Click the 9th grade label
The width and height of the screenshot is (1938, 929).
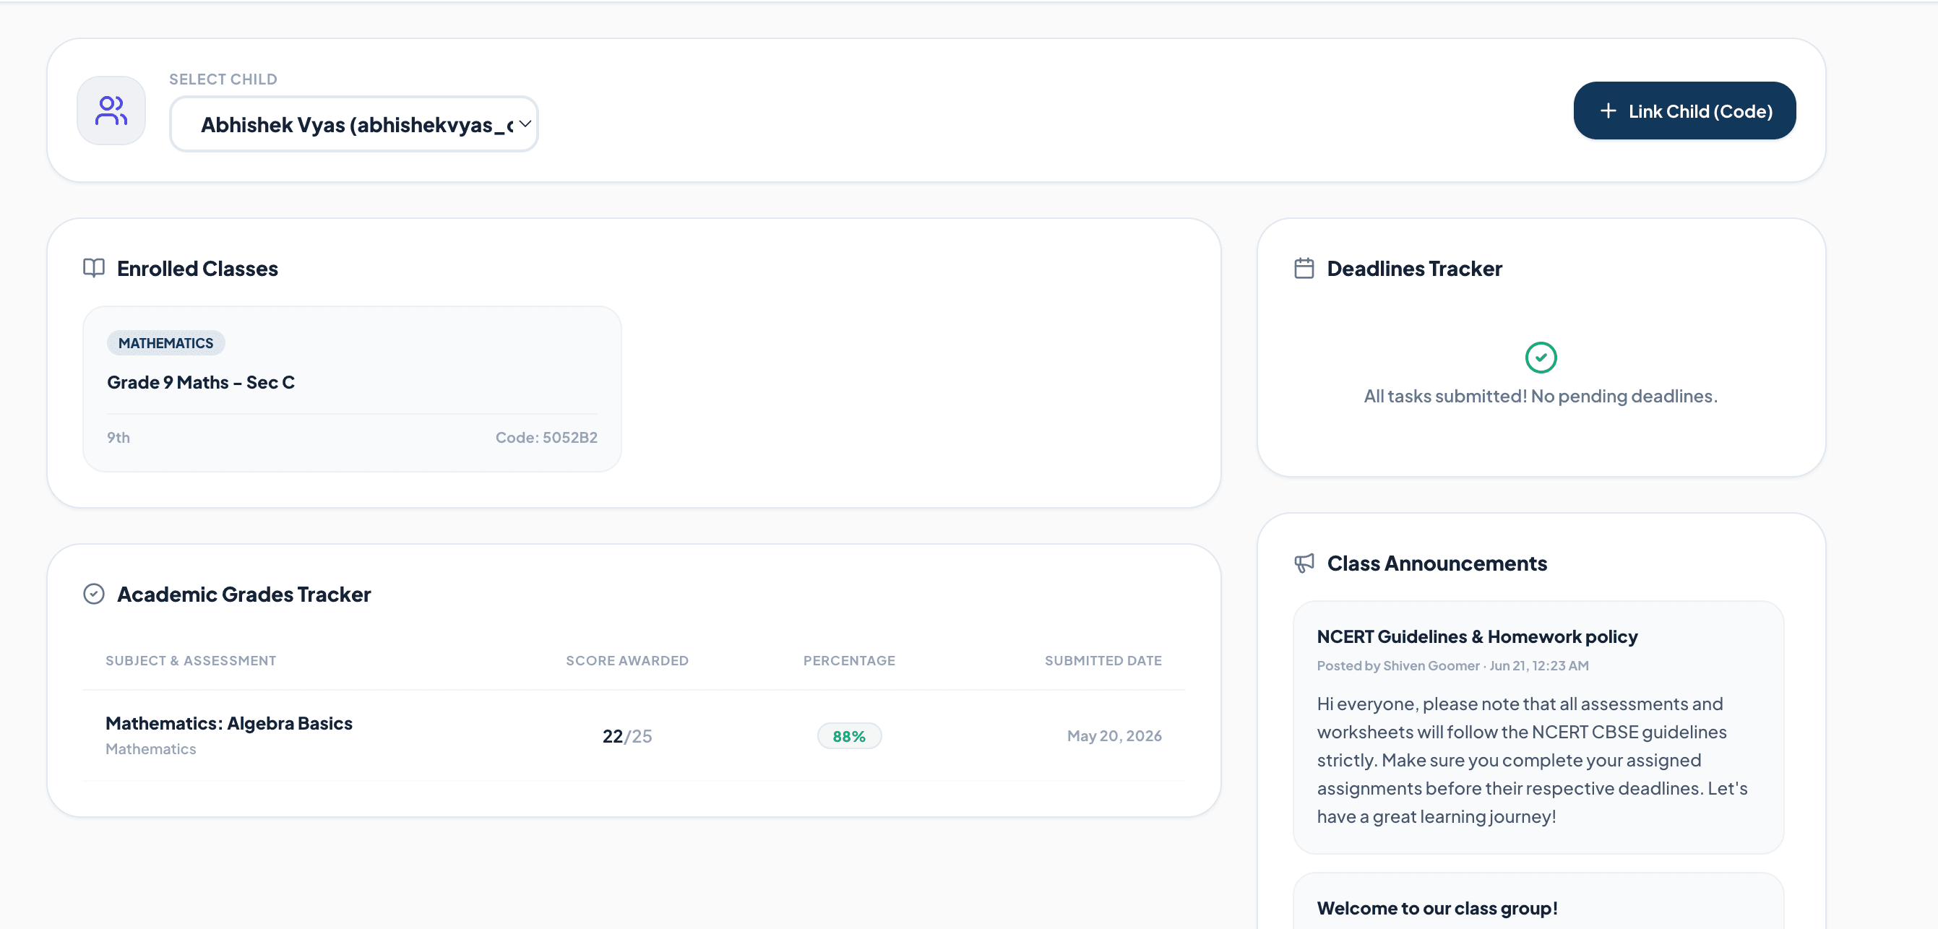[118, 437]
